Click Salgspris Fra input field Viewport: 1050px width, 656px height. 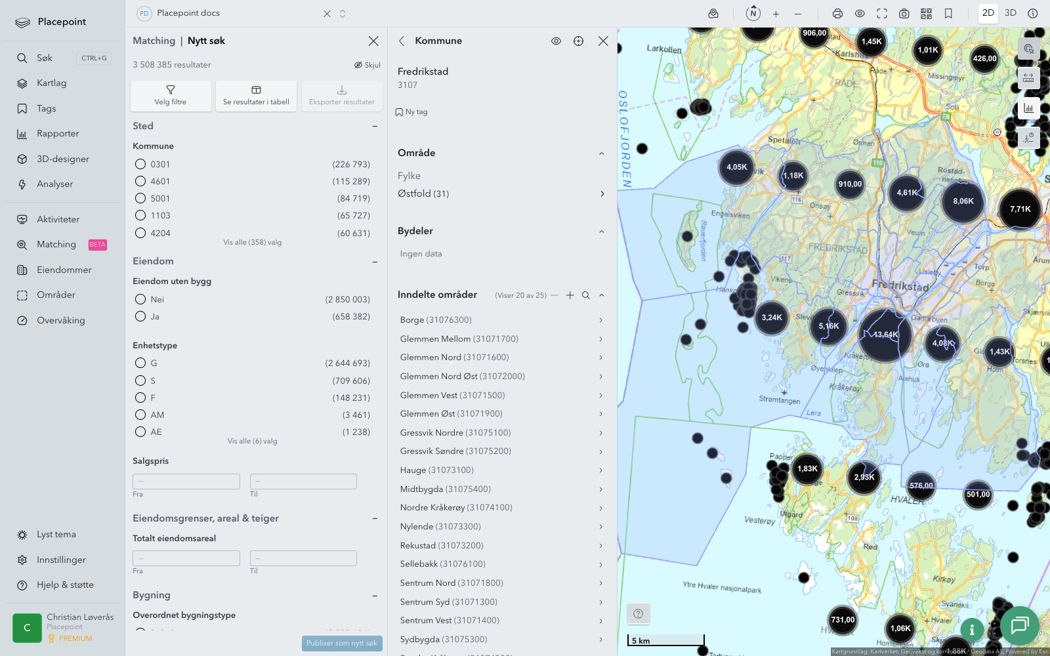pos(186,482)
